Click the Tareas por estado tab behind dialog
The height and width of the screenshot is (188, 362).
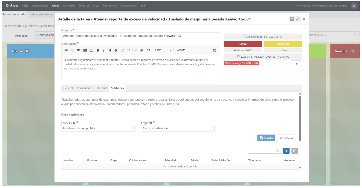pos(14,15)
